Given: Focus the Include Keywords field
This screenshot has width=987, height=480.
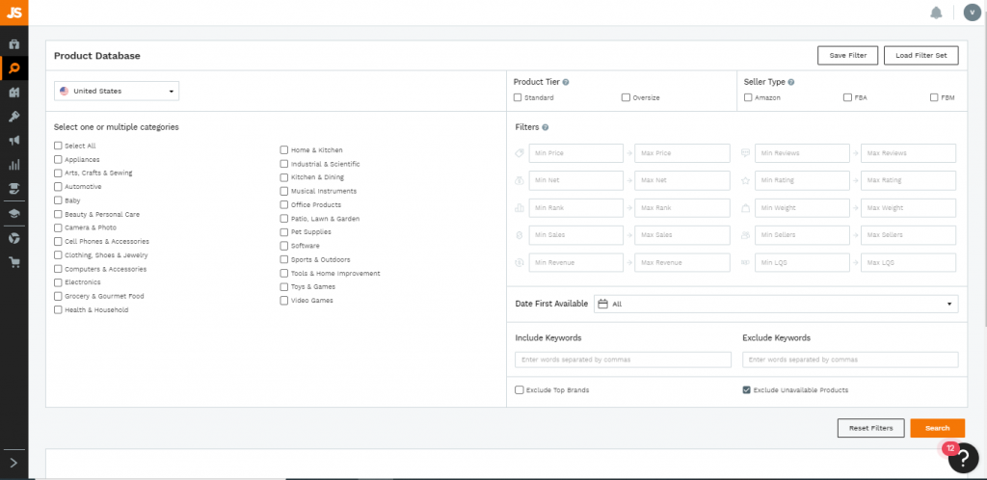Looking at the screenshot, I should 624,360.
